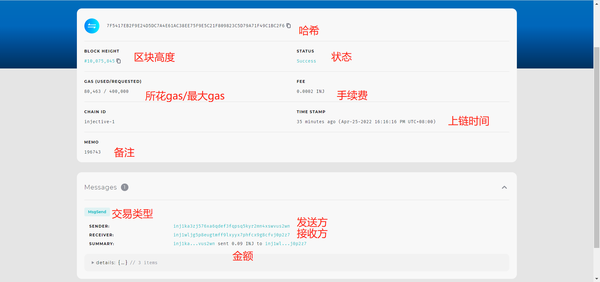Open the full sender address link
The image size is (600, 282).
coord(232,226)
